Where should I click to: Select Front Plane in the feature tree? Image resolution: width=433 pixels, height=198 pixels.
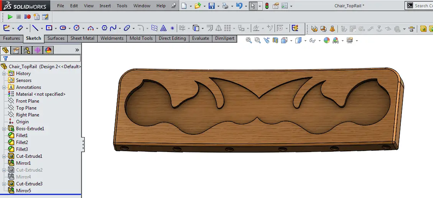click(27, 101)
